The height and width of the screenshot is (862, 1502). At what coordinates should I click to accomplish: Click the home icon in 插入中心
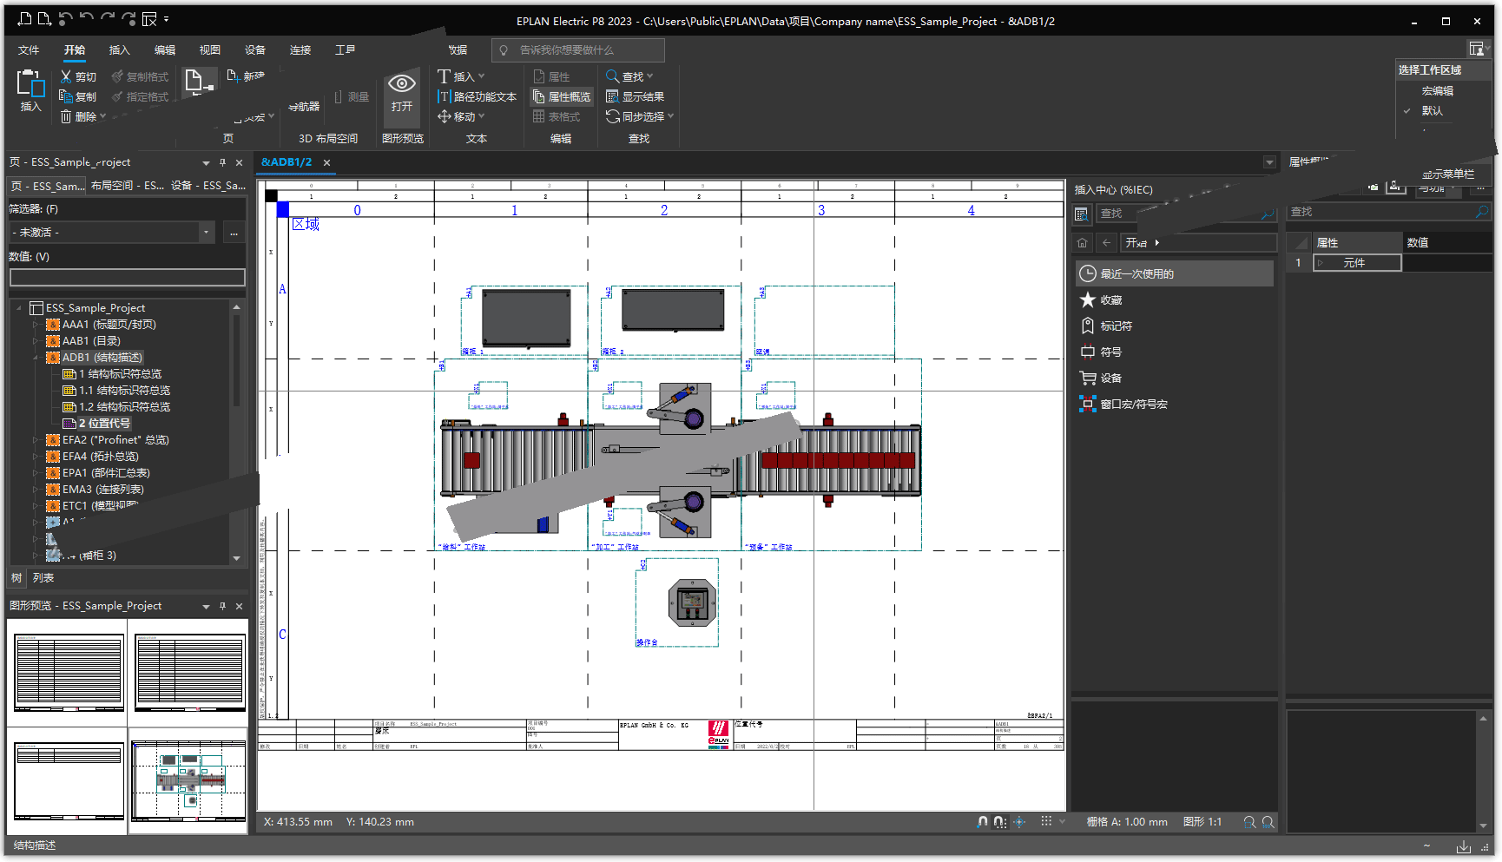[1082, 243]
